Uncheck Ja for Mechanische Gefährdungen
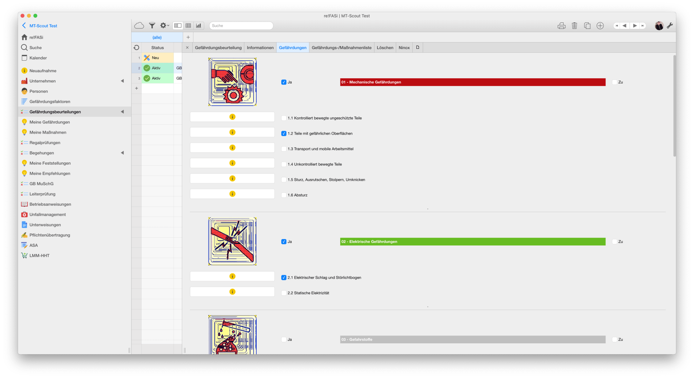Screen dimensions: 694x378 pos(284,82)
